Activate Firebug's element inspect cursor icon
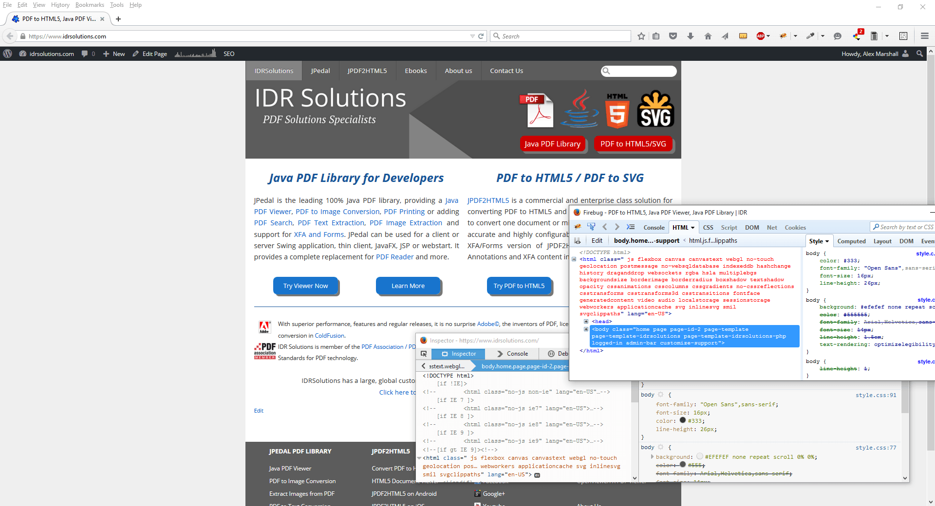 591,227
